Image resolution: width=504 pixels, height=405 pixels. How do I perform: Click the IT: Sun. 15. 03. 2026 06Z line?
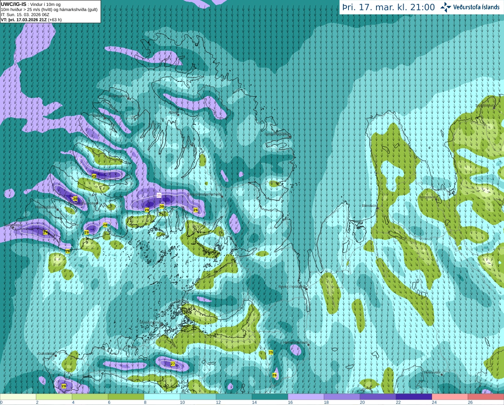coord(25,15)
